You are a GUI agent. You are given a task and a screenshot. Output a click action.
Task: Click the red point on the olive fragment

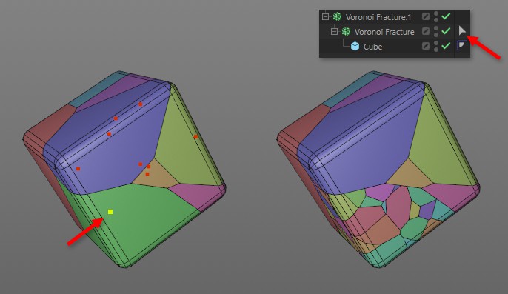coord(195,137)
